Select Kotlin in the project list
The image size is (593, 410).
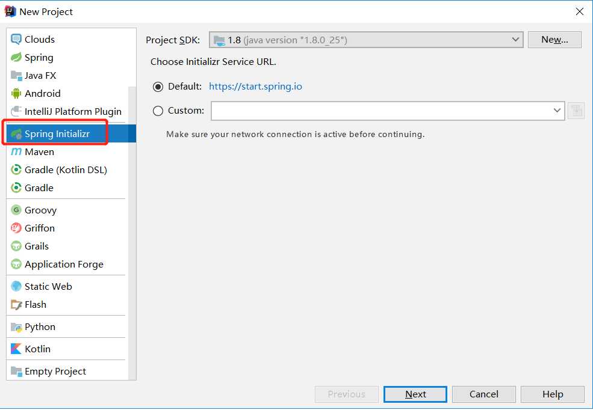tap(67, 349)
